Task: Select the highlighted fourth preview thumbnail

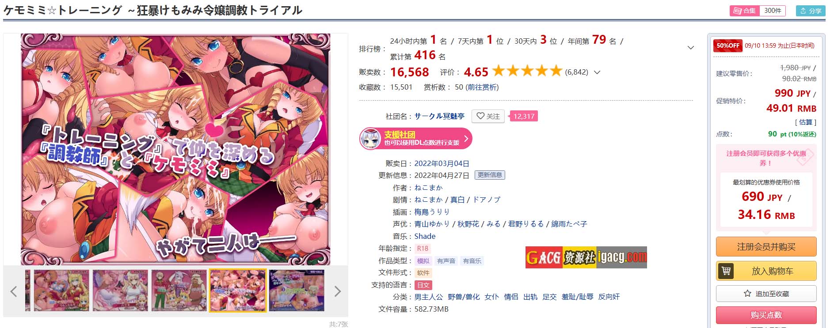Action: [238, 290]
